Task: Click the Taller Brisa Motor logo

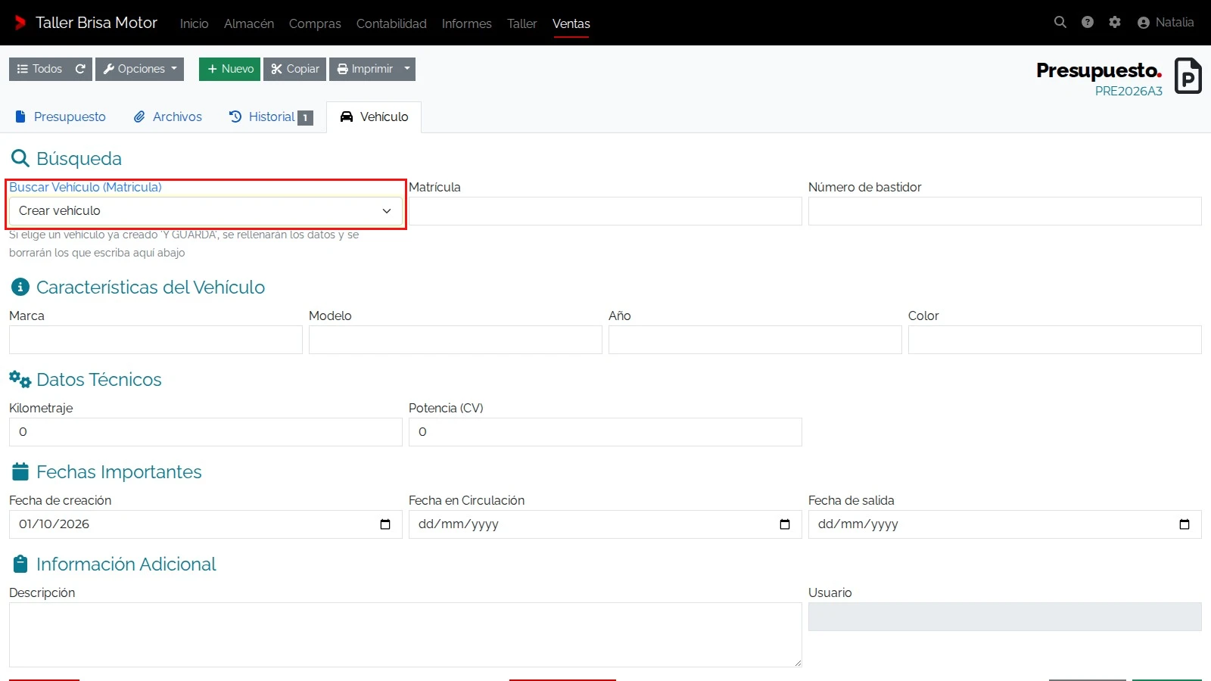Action: [86, 23]
